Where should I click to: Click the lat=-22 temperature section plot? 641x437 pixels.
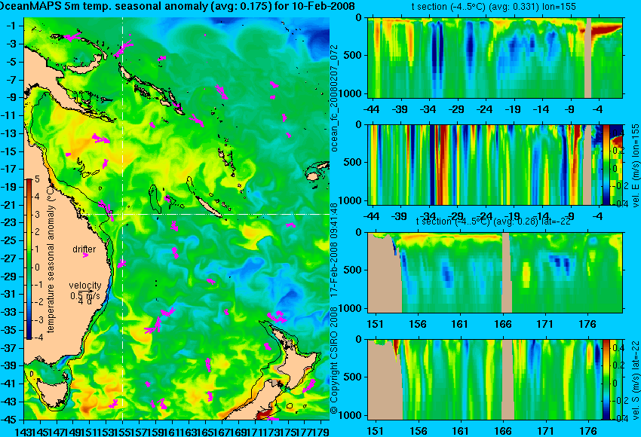495,273
